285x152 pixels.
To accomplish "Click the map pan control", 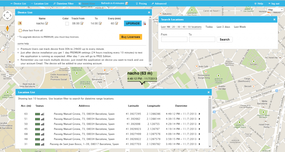I will (x=7, y=15).
